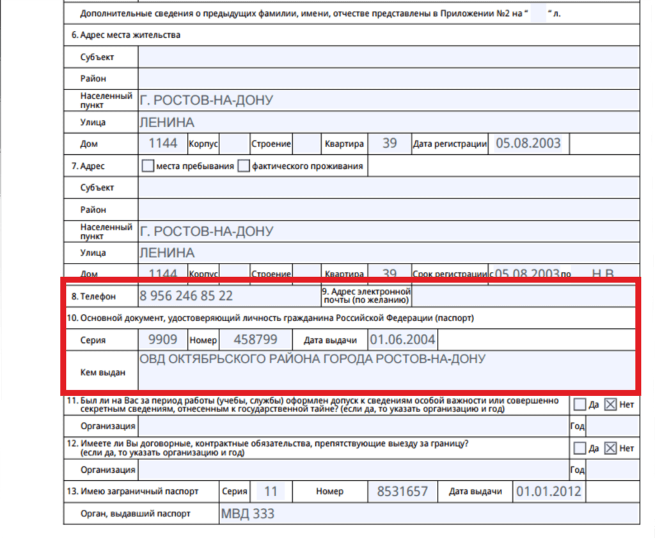Edit Кем выдан field 'ОВД ОКТЯБРЬСКОГО РАЙОНА'
This screenshot has height=538, width=655.
387,370
